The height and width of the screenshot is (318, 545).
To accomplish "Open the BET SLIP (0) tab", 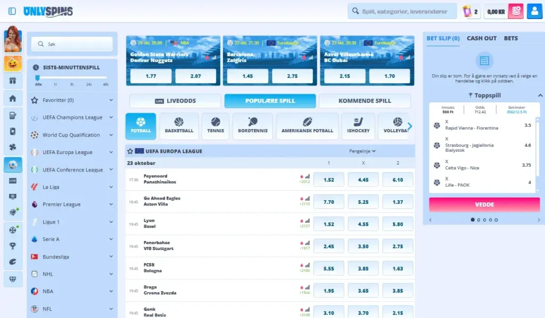I will coord(443,39).
